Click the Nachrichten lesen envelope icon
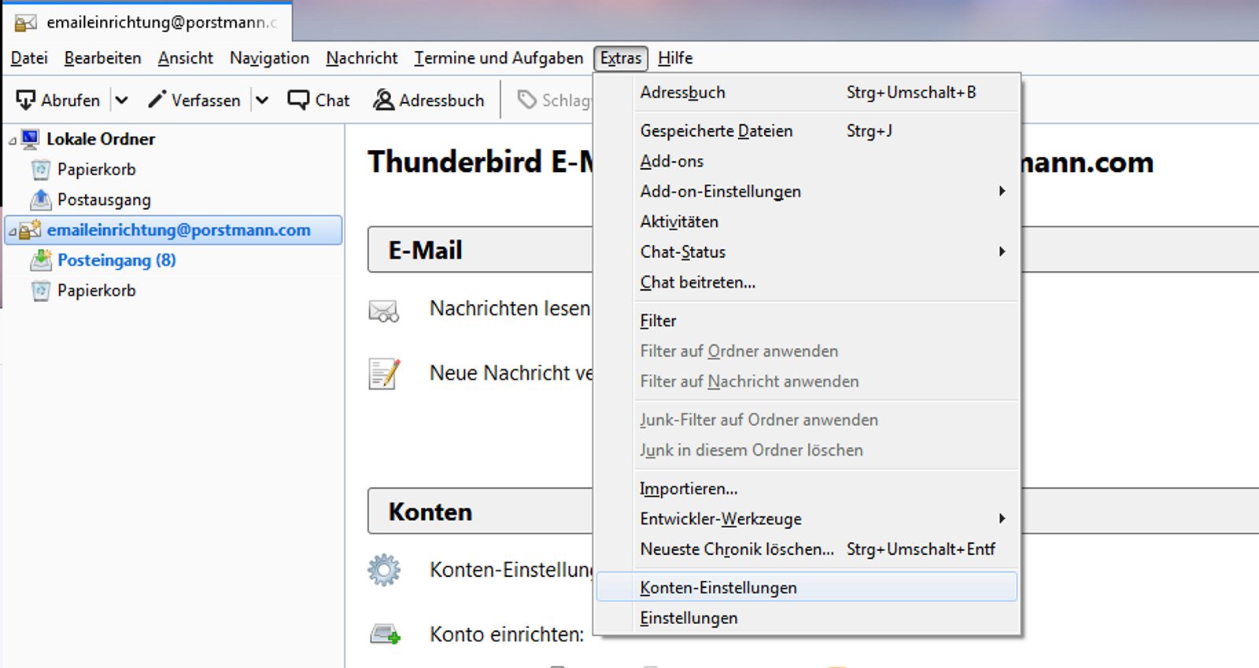 pos(384,311)
